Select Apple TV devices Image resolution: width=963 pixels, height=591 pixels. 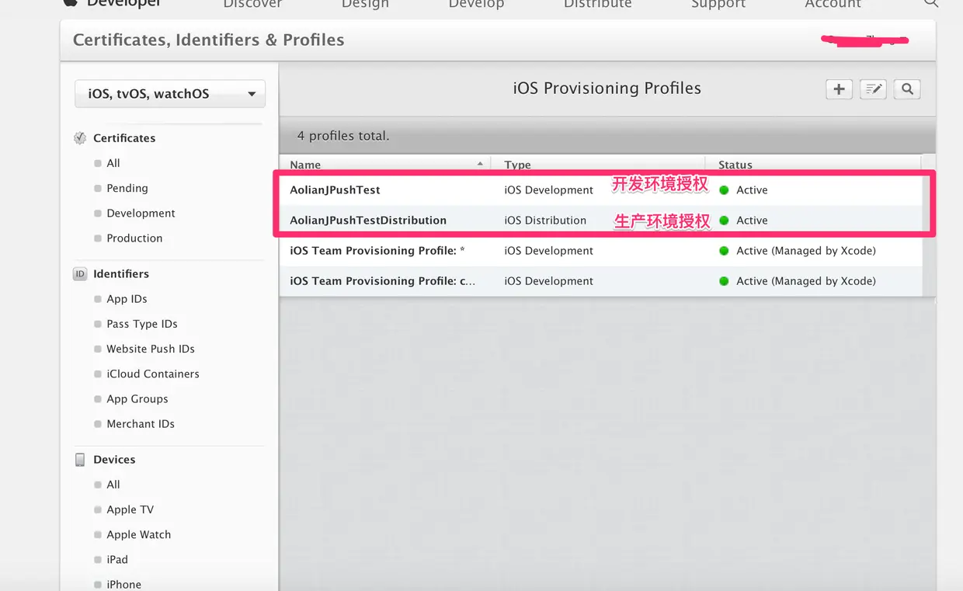pyautogui.click(x=130, y=509)
